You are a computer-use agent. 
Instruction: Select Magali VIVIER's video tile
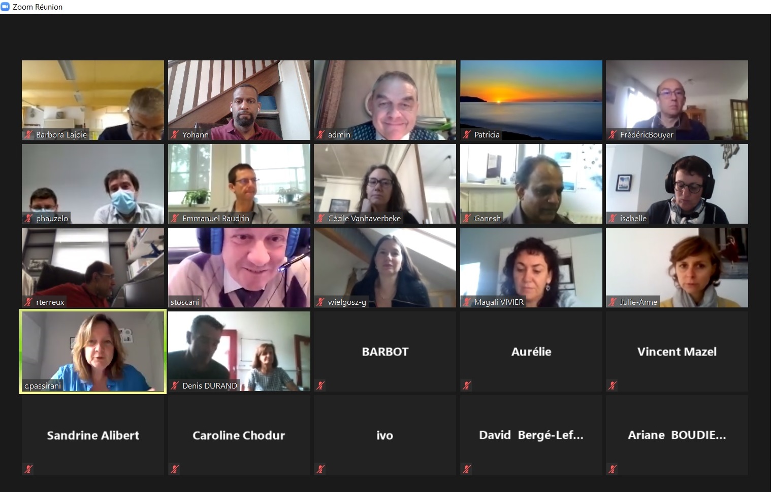click(531, 267)
